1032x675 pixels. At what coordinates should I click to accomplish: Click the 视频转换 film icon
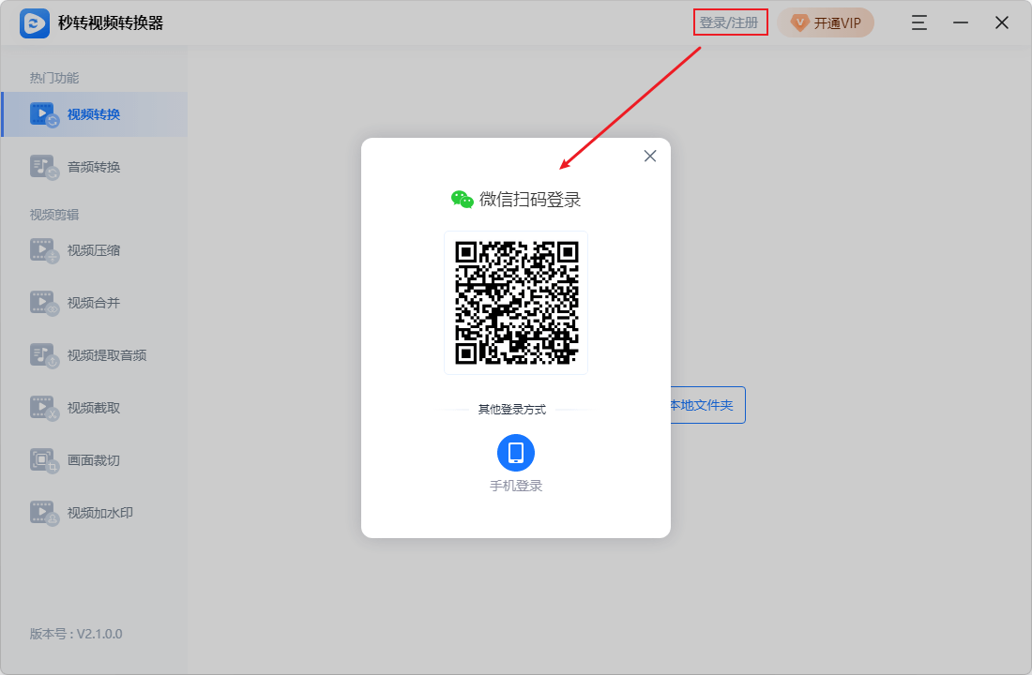tap(44, 114)
